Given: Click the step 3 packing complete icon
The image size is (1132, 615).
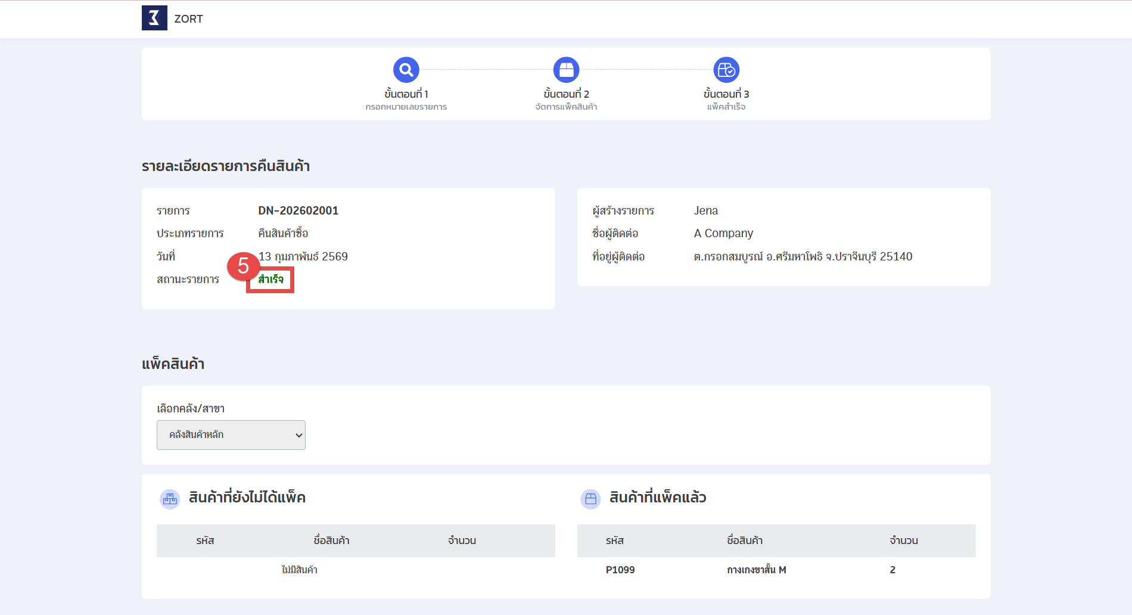Looking at the screenshot, I should tap(726, 70).
